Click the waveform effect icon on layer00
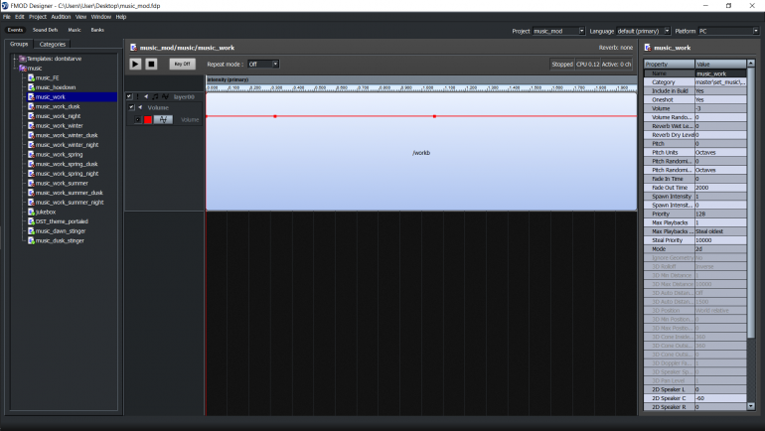 [164, 96]
